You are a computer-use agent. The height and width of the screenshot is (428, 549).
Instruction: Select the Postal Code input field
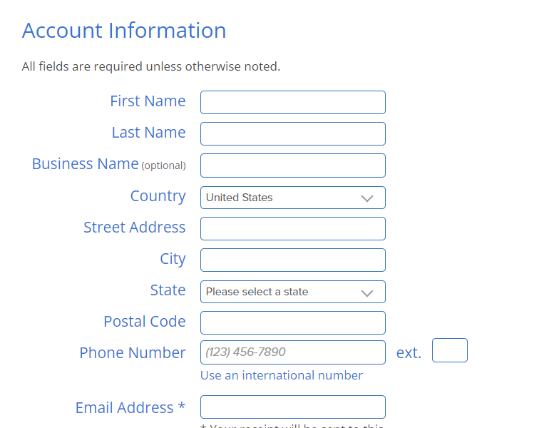(293, 323)
